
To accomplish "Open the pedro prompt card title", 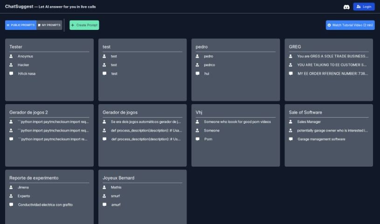I will click(201, 47).
